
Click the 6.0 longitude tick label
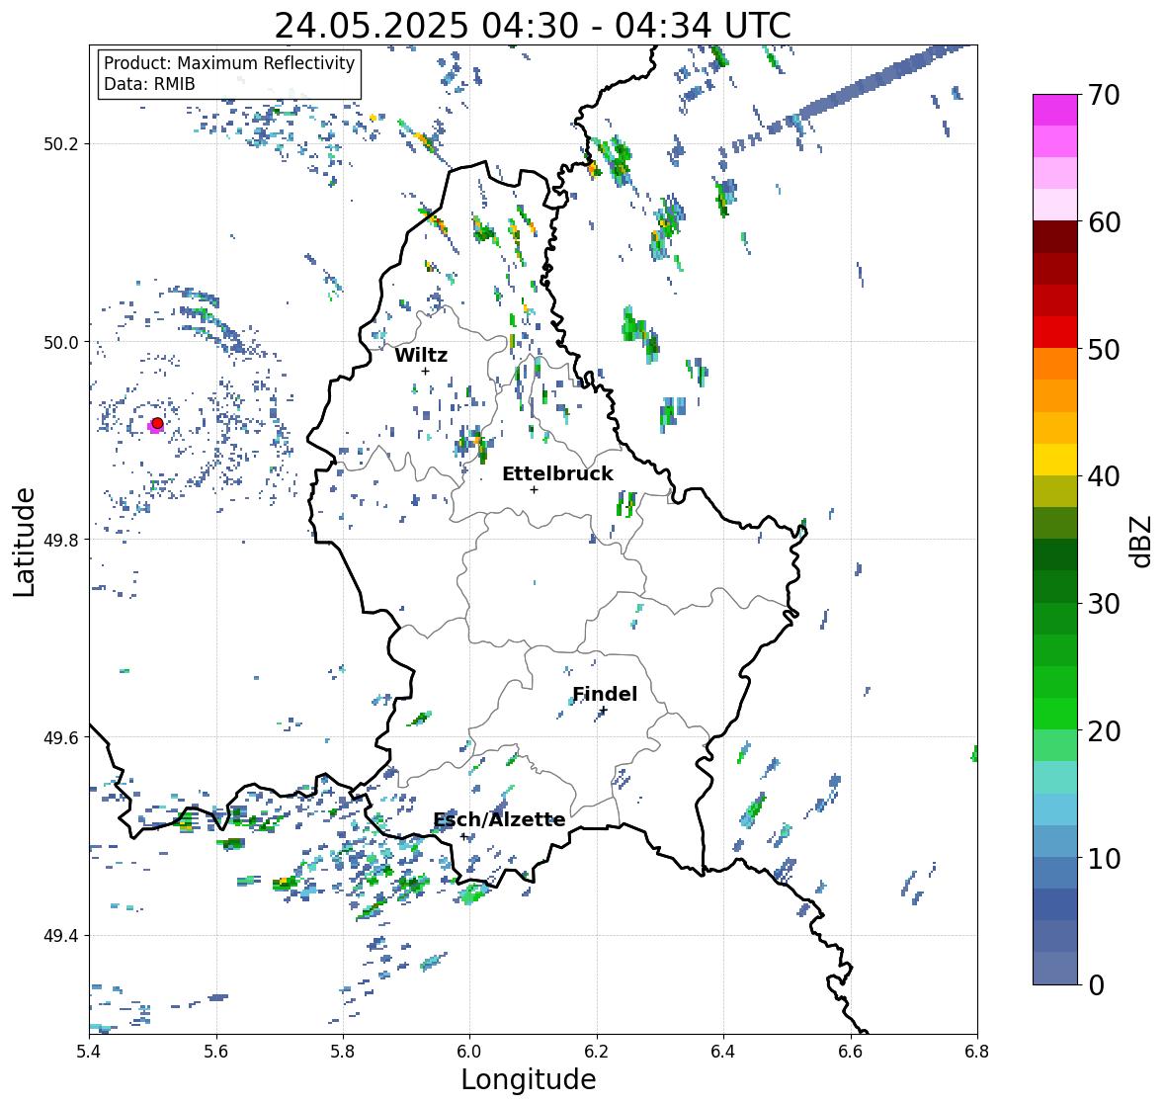(469, 1052)
